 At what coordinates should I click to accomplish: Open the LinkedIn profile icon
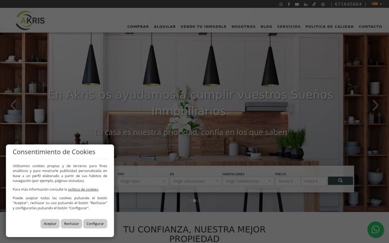[306, 4]
